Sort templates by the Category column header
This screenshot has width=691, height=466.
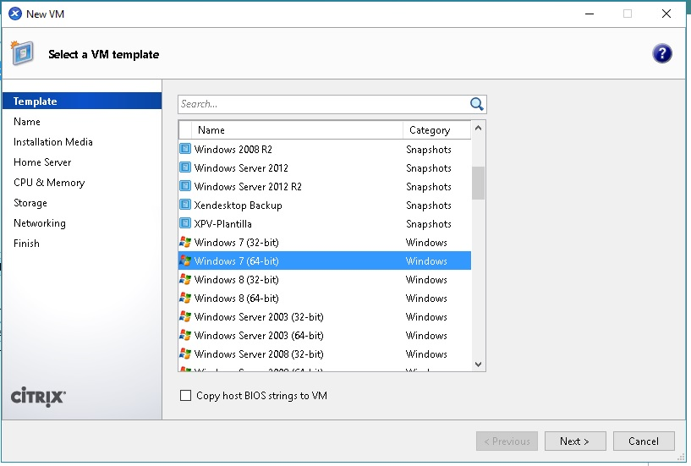click(435, 130)
